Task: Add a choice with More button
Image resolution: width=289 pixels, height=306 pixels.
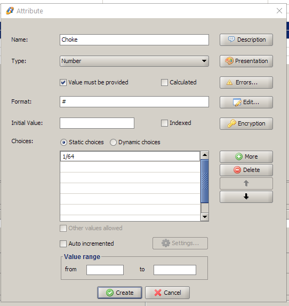Action: click(246, 156)
